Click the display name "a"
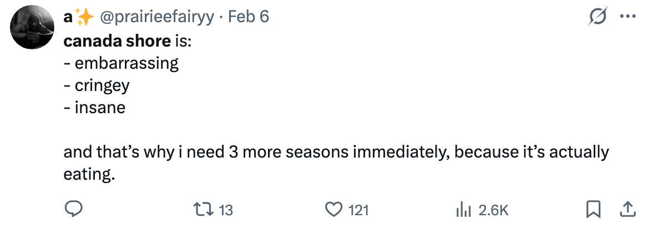Image resolution: width=648 pixels, height=233 pixels. pos(68,17)
